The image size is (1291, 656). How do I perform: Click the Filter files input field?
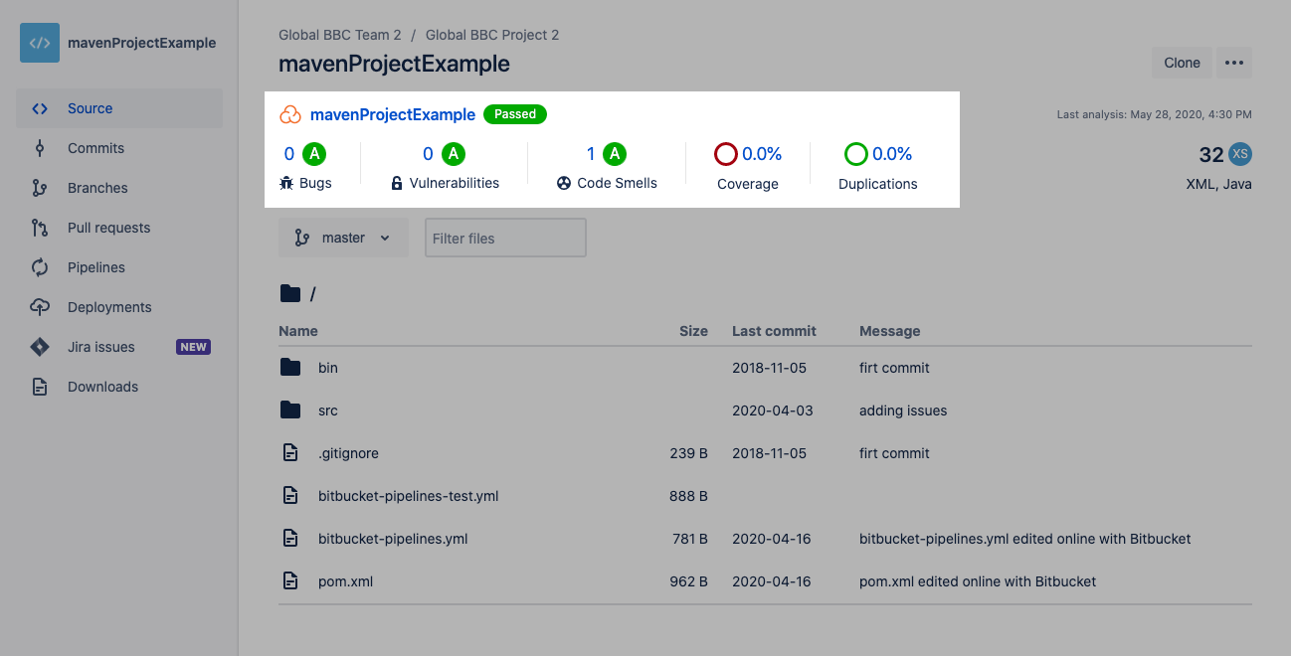coord(505,238)
